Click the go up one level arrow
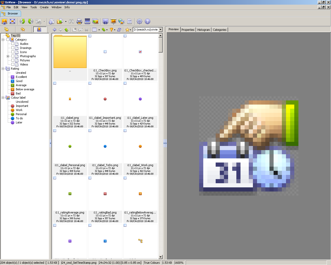 tap(66, 30)
